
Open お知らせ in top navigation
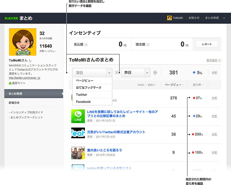[194, 18]
